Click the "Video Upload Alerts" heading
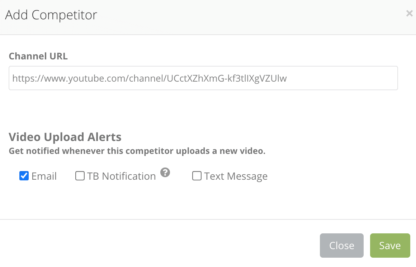The width and height of the screenshot is (416, 267). click(65, 137)
